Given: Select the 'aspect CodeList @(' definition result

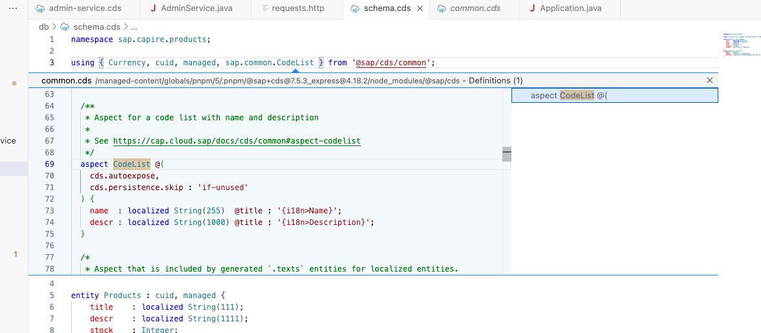Looking at the screenshot, I should [569, 96].
